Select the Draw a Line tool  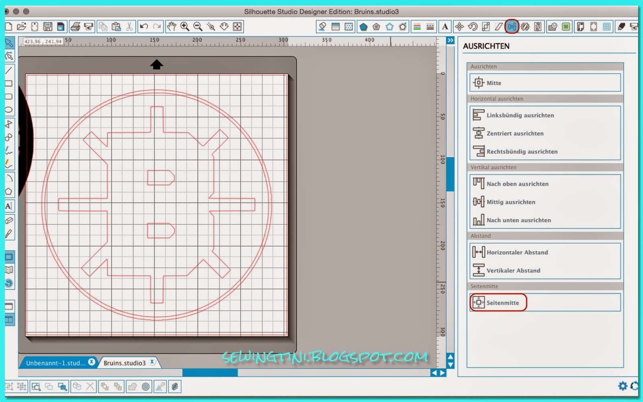point(9,70)
